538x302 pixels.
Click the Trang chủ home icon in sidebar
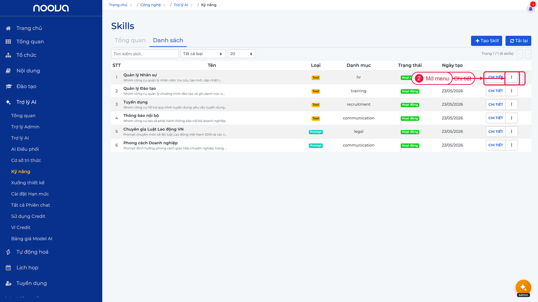8,28
